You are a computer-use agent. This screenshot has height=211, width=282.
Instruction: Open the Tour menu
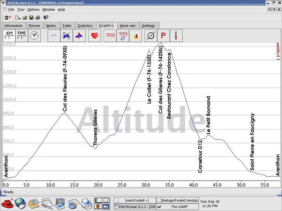point(22,9)
